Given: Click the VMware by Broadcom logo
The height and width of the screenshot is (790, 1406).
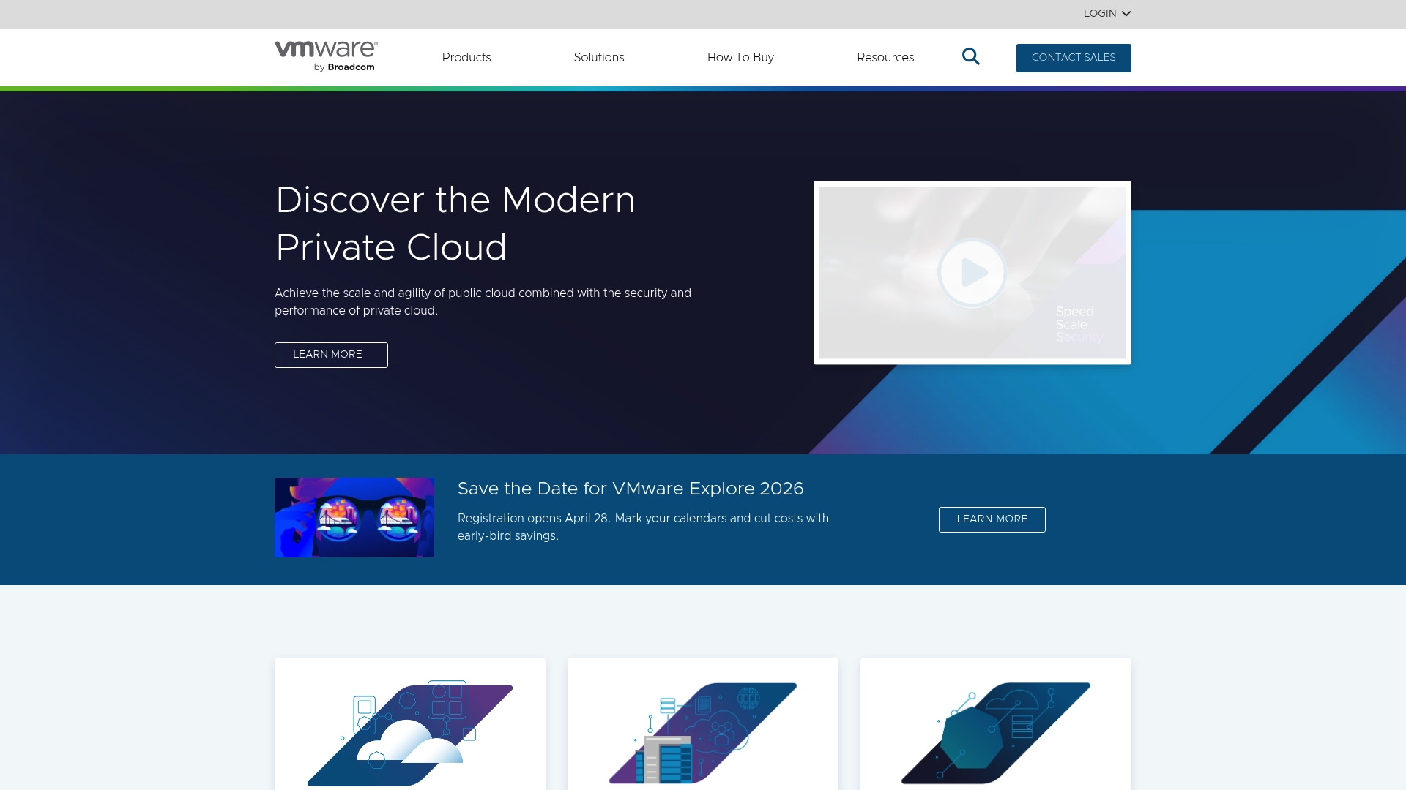Looking at the screenshot, I should pyautogui.click(x=326, y=56).
